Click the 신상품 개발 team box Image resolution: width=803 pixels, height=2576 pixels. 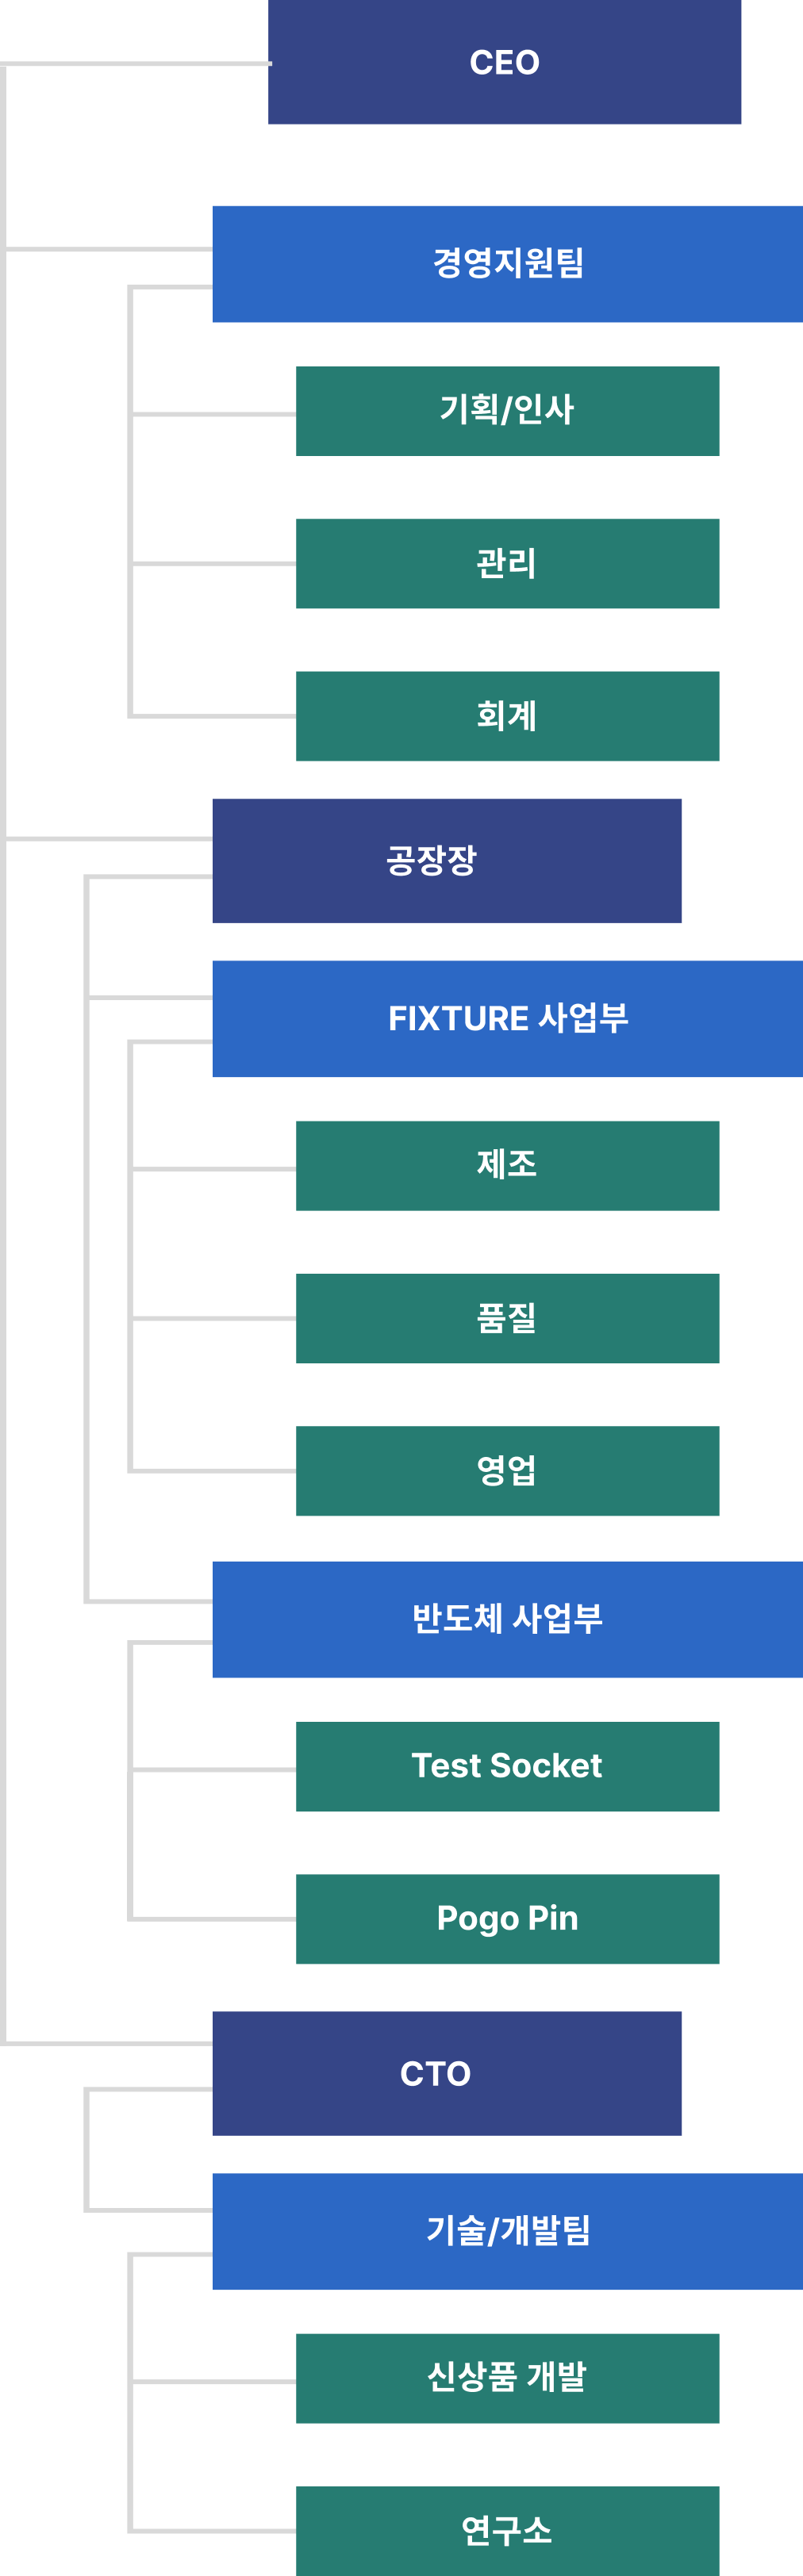[x=507, y=2377]
